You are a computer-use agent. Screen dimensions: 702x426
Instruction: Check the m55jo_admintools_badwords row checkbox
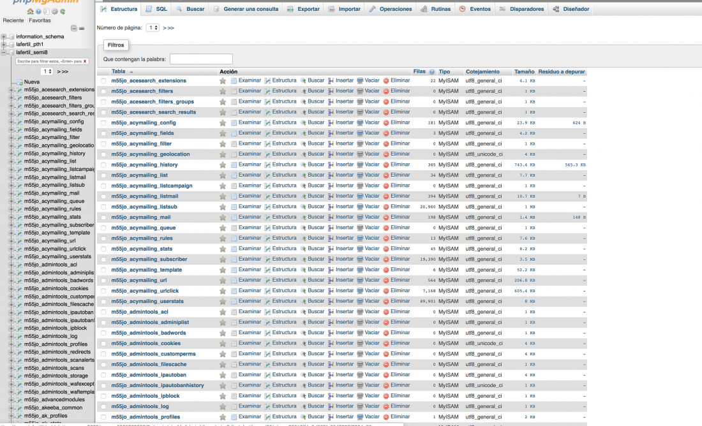[103, 333]
